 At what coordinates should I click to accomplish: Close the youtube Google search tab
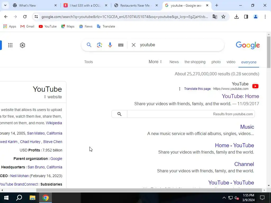click(x=207, y=5)
